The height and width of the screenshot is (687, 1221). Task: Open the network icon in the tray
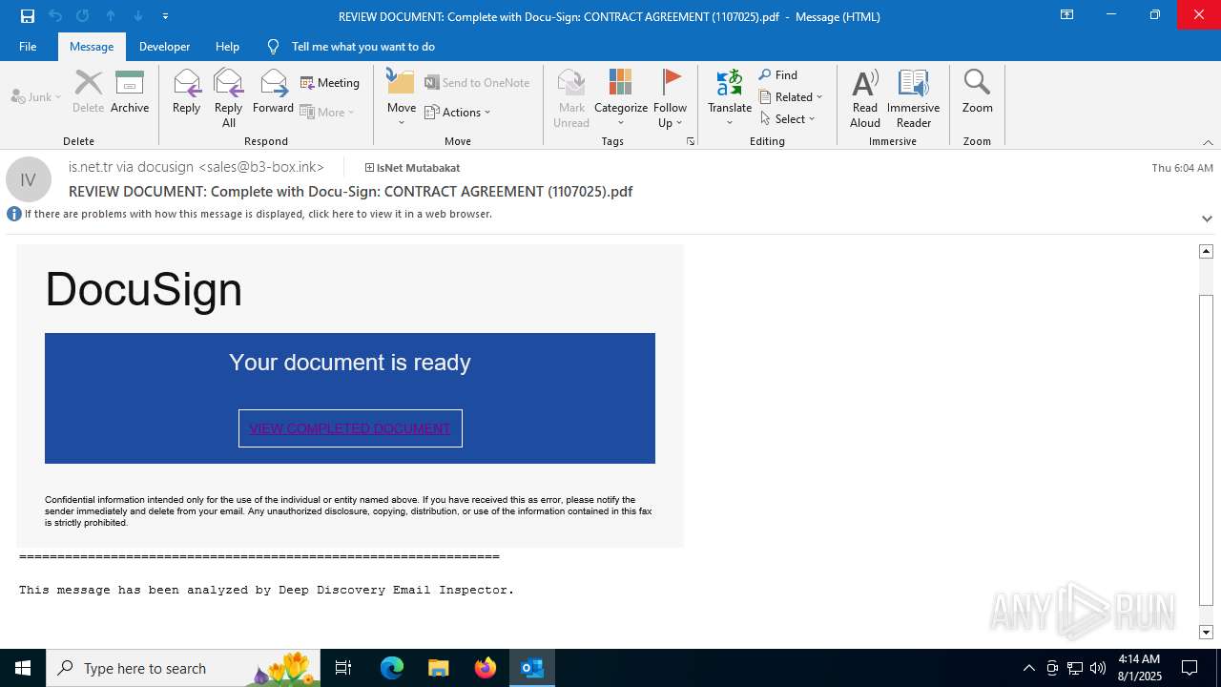click(x=1075, y=668)
